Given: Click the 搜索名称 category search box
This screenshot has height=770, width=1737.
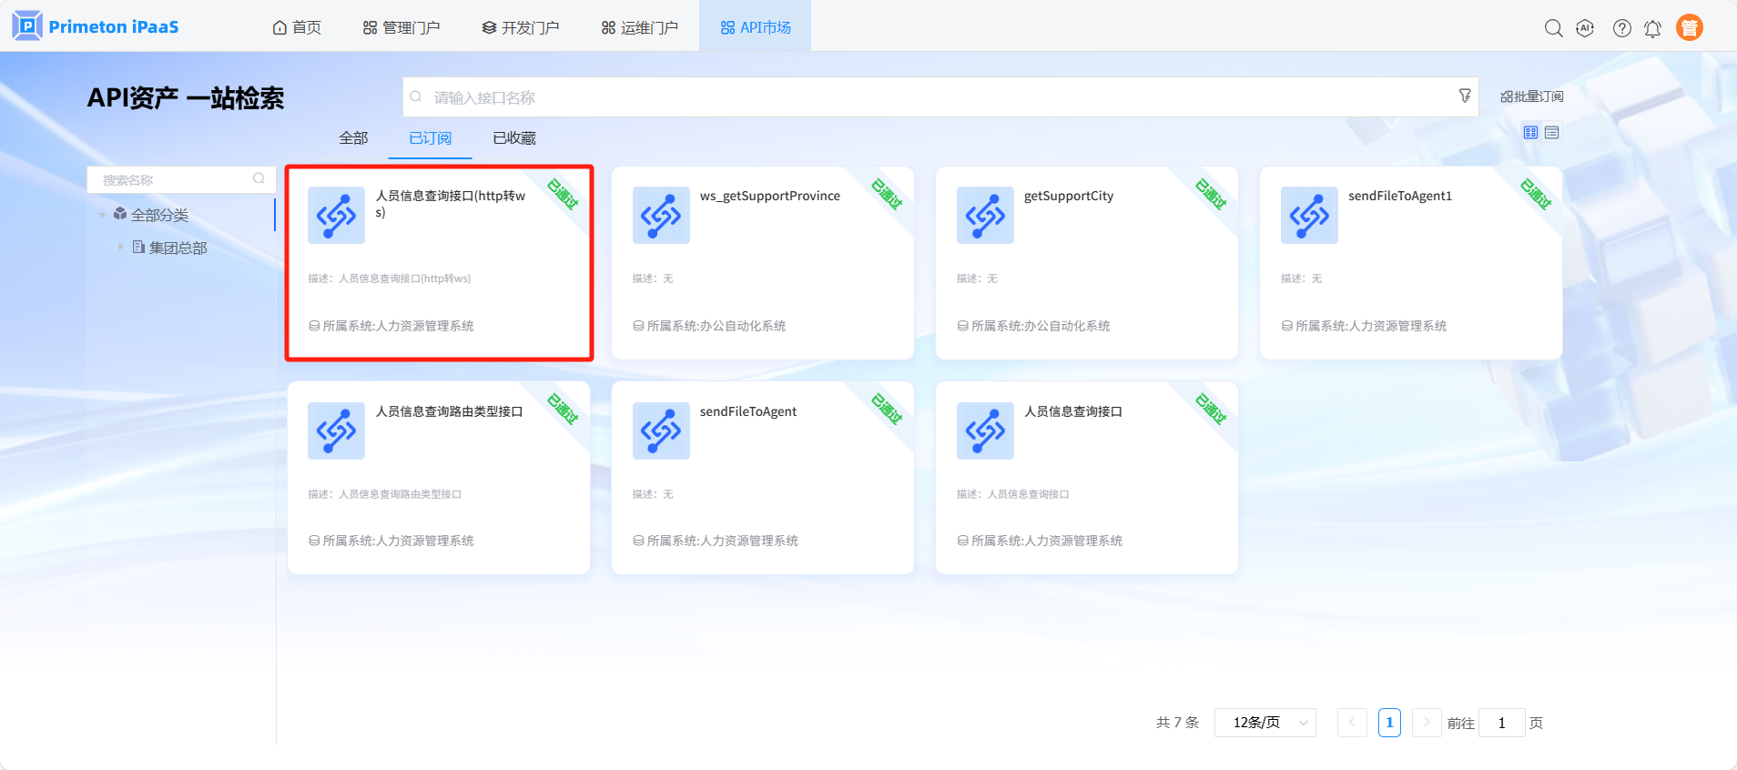Looking at the screenshot, I should coord(173,180).
